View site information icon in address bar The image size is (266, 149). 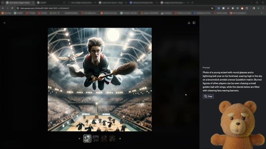coord(18,8)
